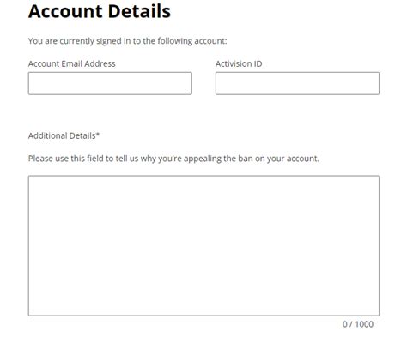The image size is (407, 337).
Task: Click the word Details in the page heading
Action: 139,11
